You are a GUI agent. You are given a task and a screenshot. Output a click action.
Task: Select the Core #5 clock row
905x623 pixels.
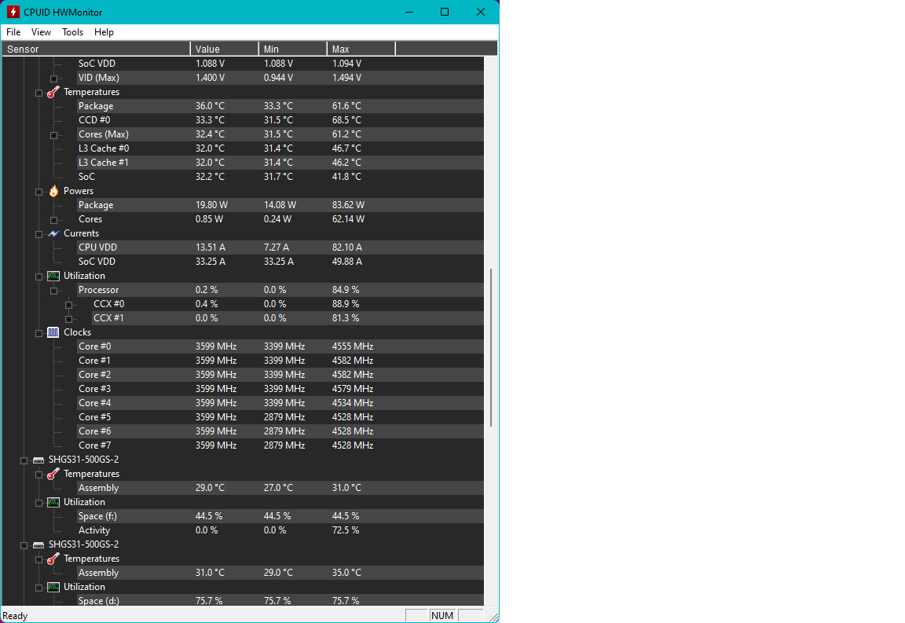(280, 417)
